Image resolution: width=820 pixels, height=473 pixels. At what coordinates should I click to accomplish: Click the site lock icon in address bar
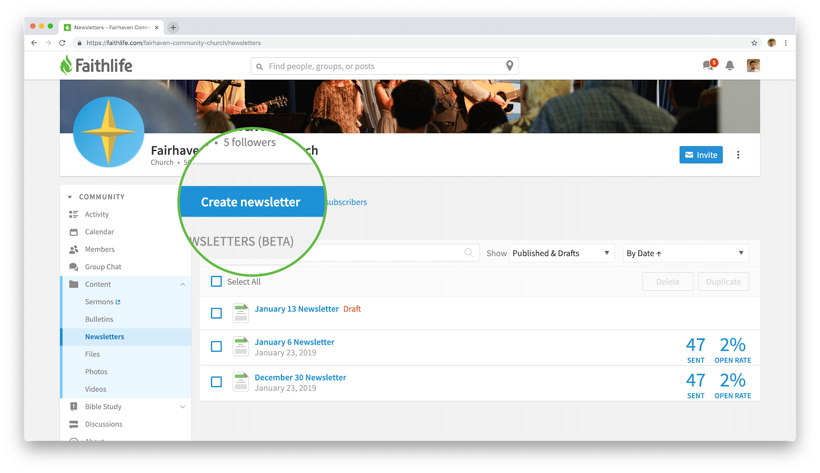(x=79, y=43)
